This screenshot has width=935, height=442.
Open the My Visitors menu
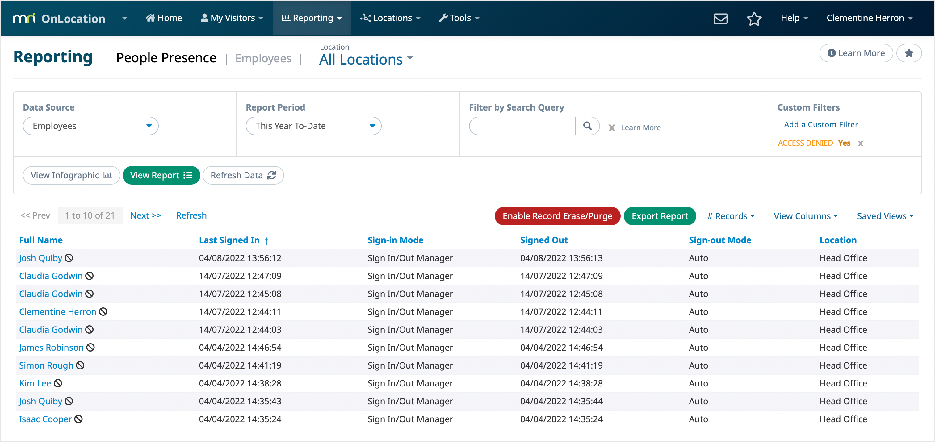tap(232, 18)
